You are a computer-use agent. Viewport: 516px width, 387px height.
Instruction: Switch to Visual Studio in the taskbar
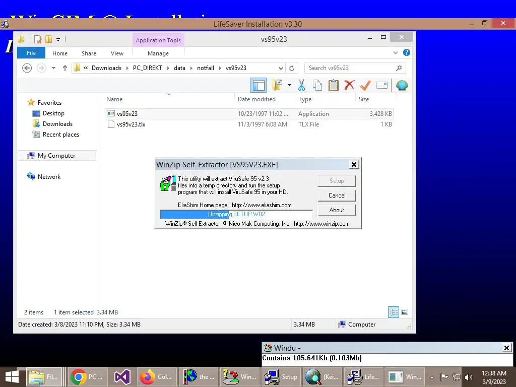tap(122, 377)
